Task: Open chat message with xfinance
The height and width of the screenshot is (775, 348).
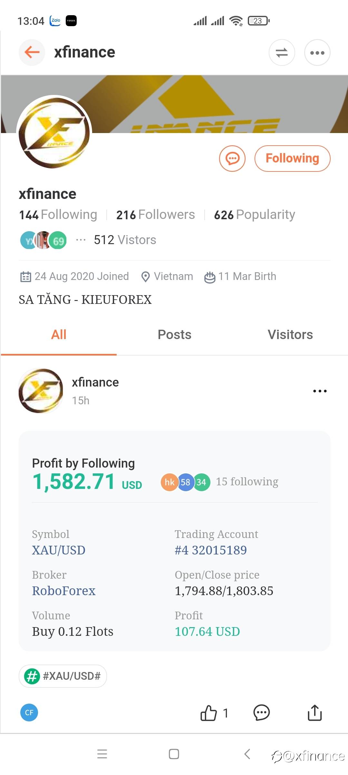Action: 232,159
